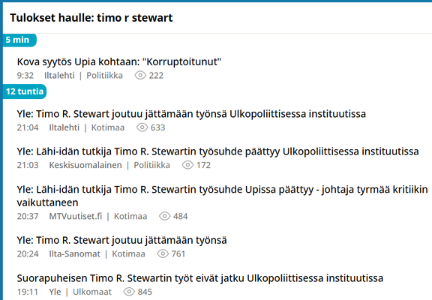Open Iltalehti source label at 9:32

pyautogui.click(x=59, y=76)
